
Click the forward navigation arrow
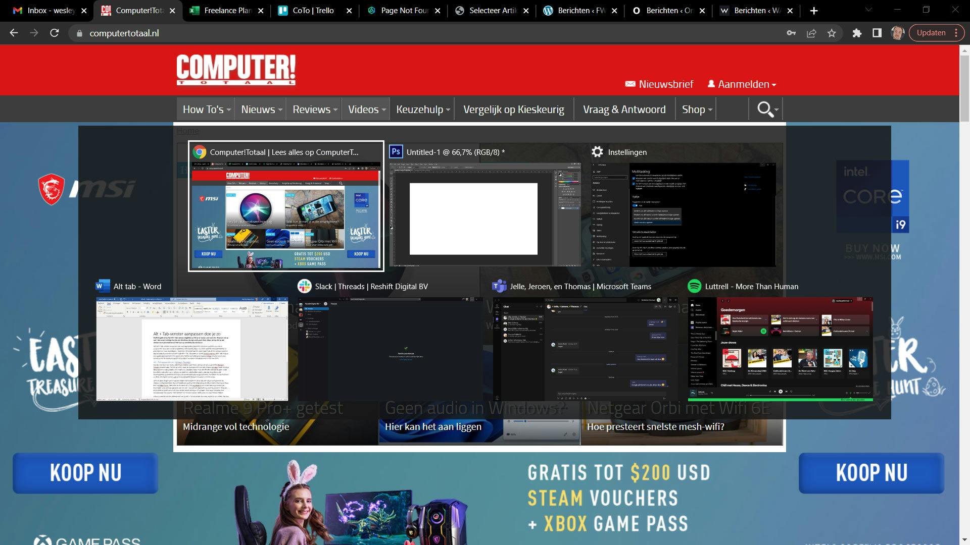[x=33, y=33]
